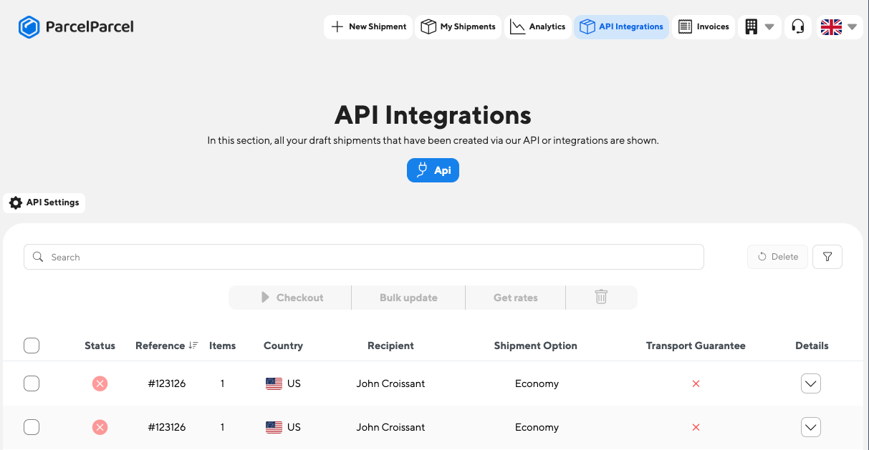Go to My Shipments
The width and height of the screenshot is (869, 450).
coord(458,27)
